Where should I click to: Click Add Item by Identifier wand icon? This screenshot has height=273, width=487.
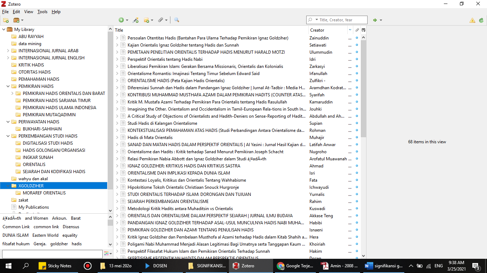point(135,20)
